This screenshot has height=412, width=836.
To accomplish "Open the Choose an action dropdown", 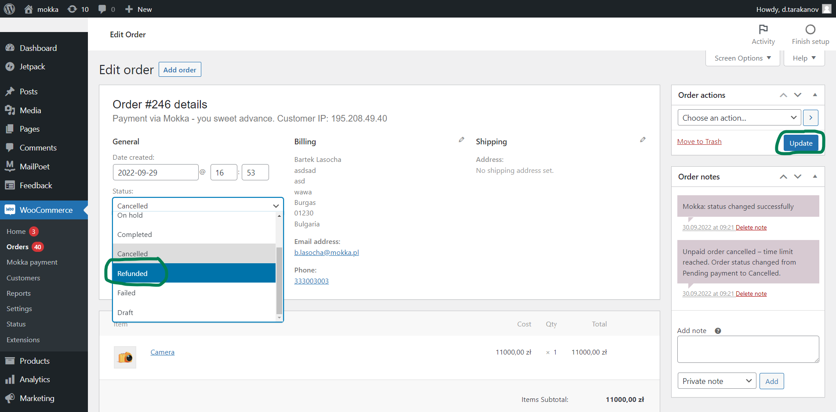I will point(739,118).
